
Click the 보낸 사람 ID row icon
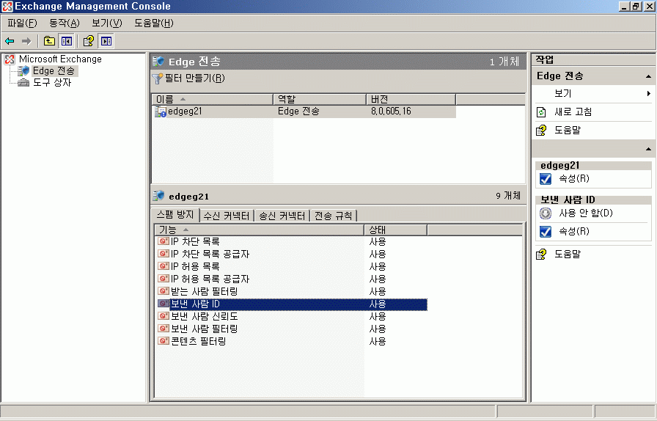(x=163, y=304)
